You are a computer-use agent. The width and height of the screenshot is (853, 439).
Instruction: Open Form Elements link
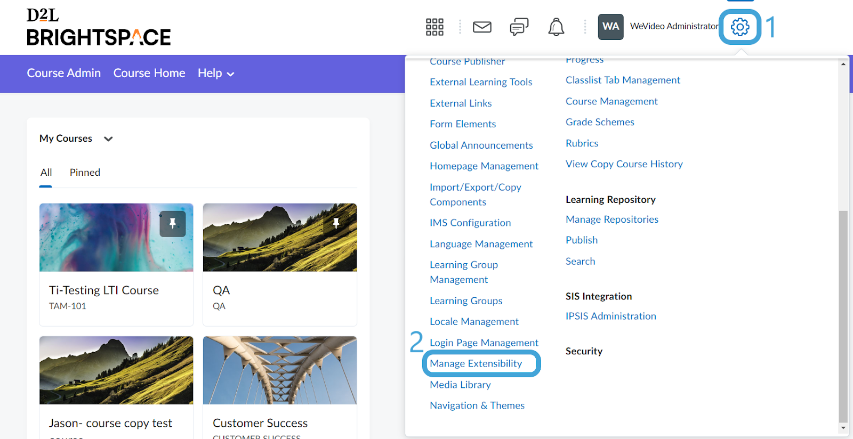463,124
